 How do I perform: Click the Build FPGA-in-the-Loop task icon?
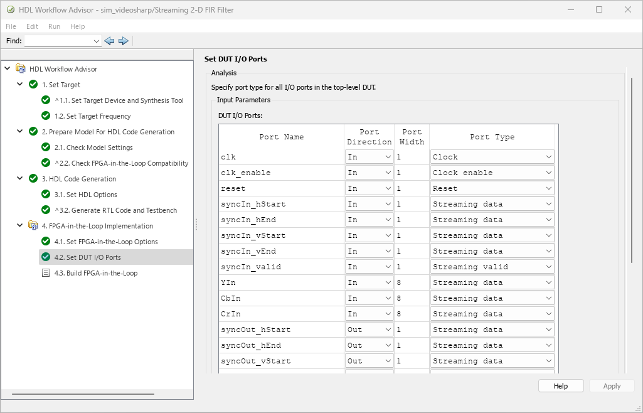[x=45, y=273]
